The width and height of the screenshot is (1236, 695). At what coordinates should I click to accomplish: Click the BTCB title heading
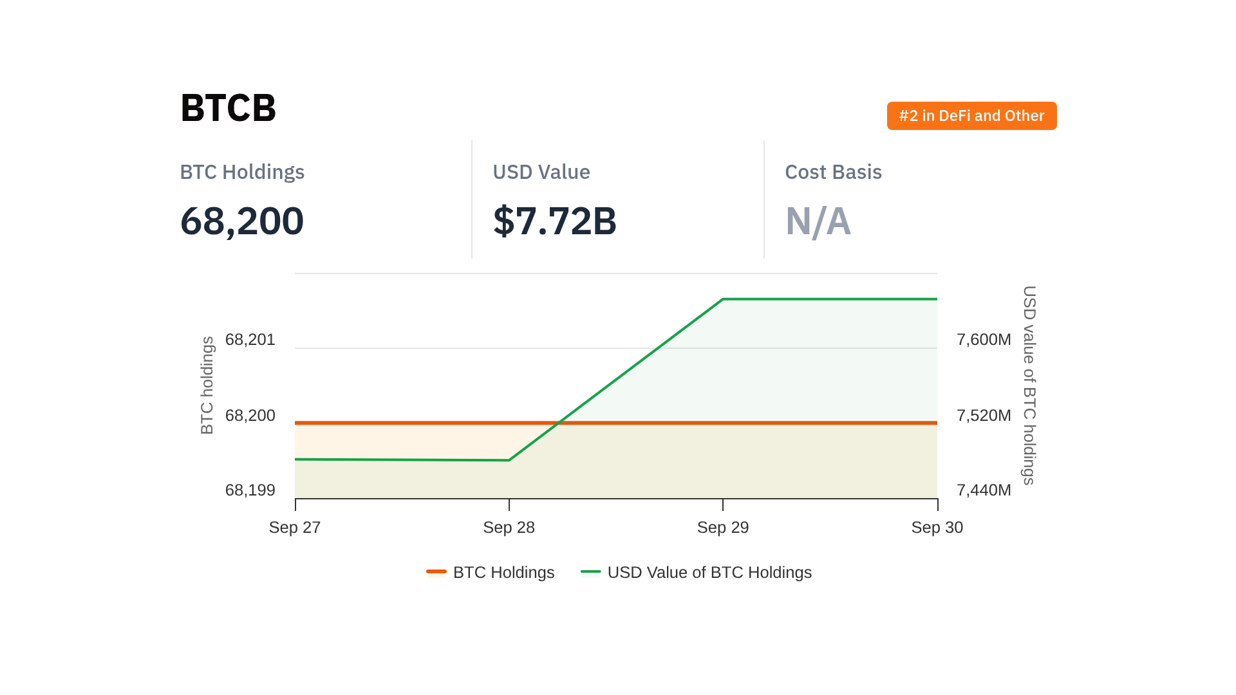tap(228, 108)
